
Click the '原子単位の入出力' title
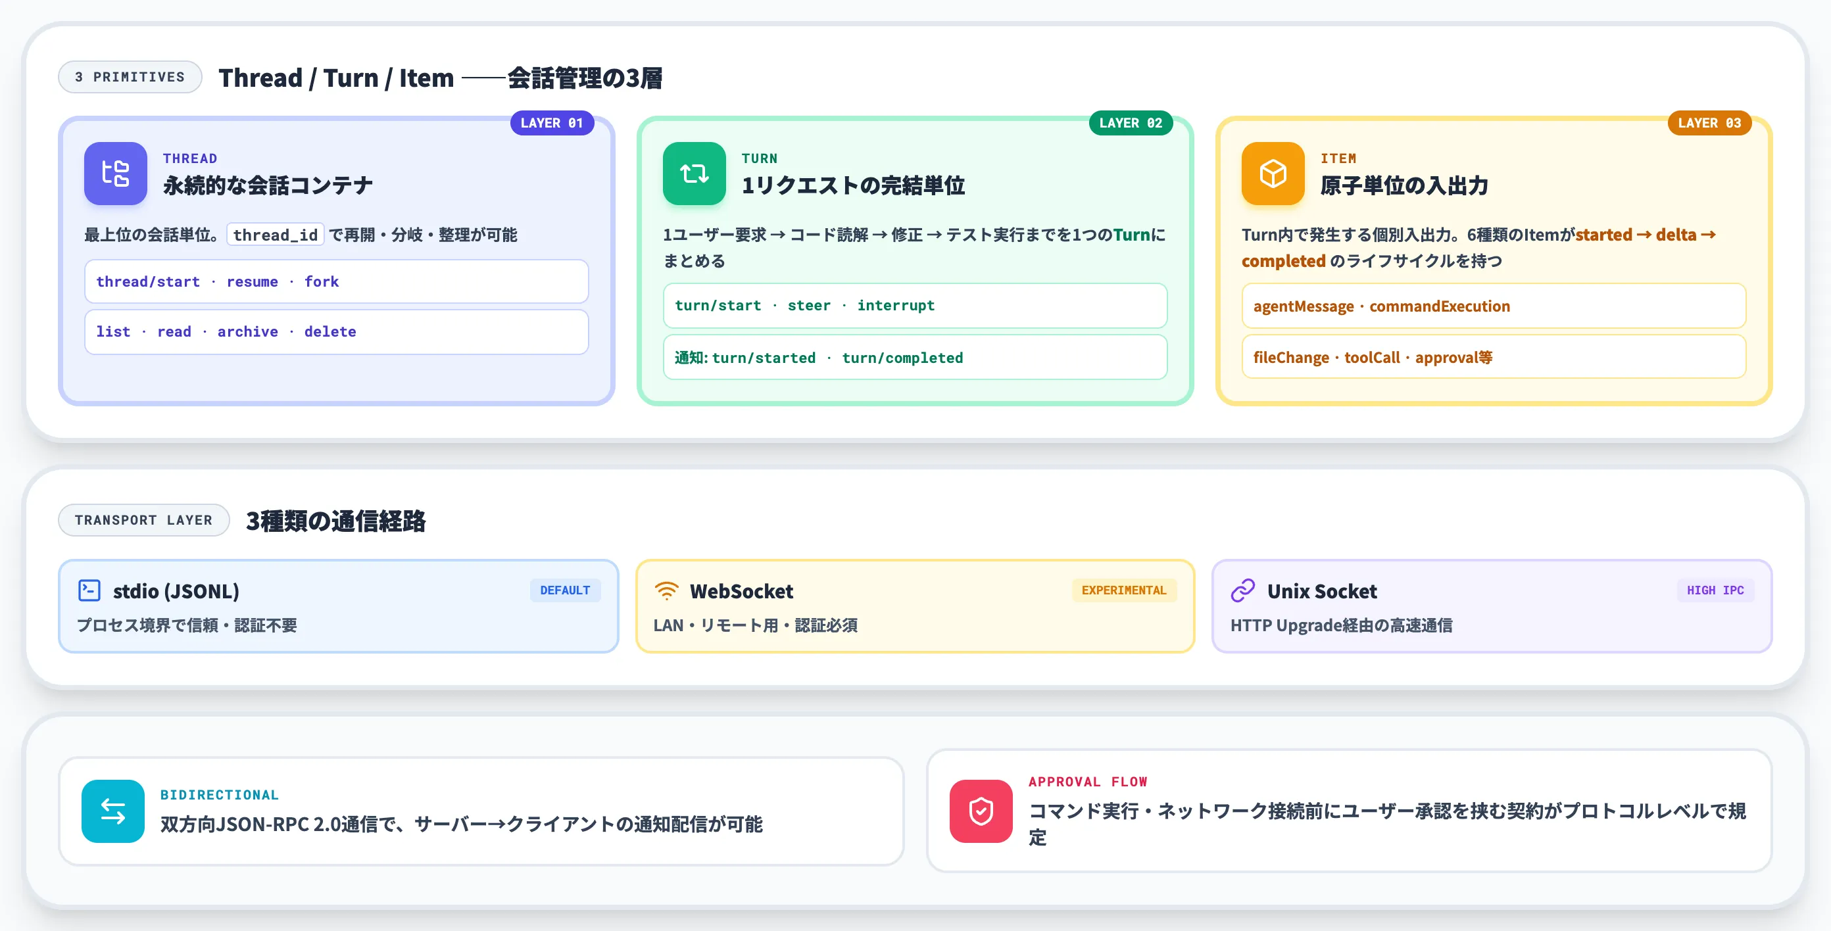pyautogui.click(x=1404, y=185)
